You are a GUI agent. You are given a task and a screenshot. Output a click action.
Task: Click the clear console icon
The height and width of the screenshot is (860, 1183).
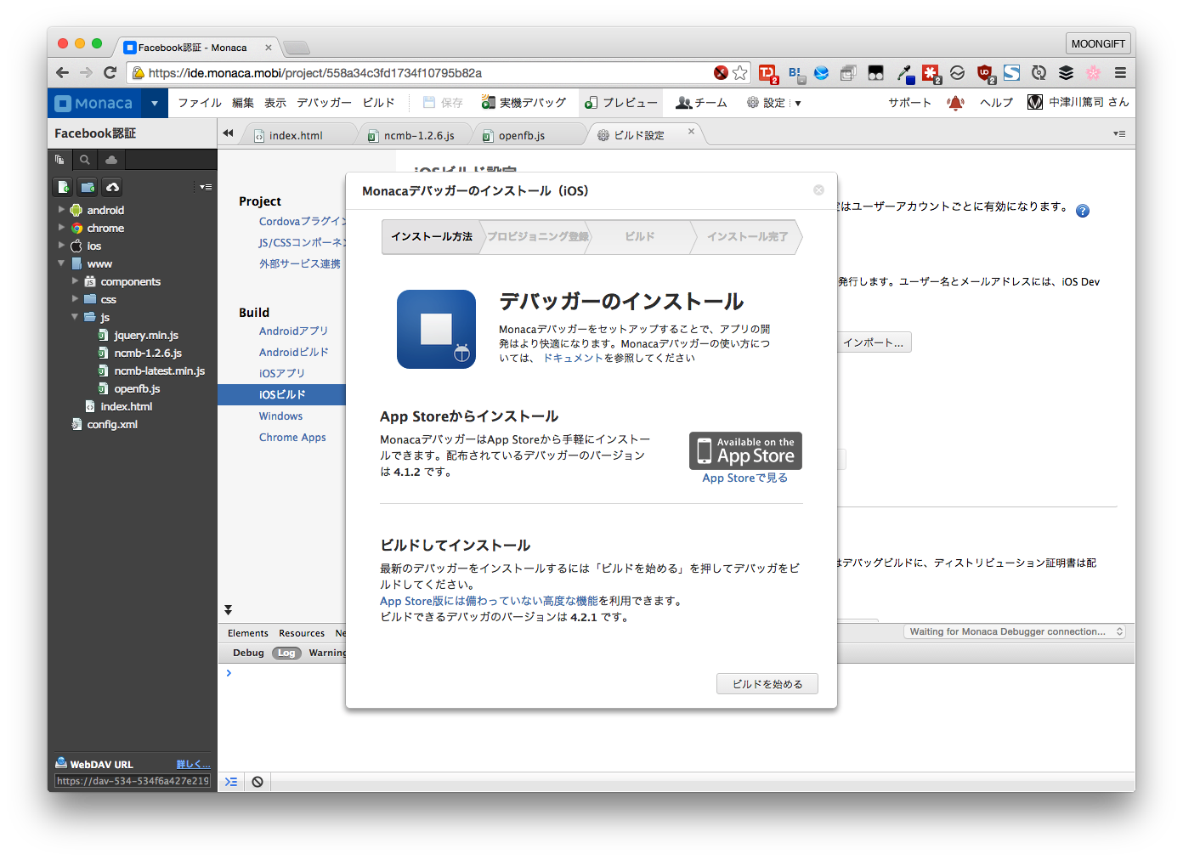click(x=258, y=782)
